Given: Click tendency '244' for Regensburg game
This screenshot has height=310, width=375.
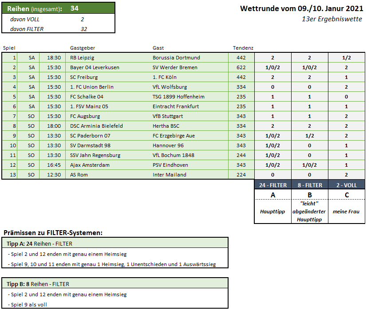Looking at the screenshot, I should [x=241, y=155].
